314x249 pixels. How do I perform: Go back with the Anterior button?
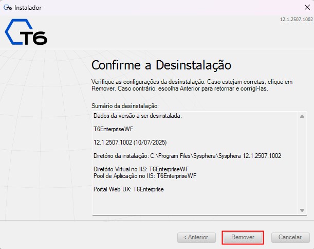(196, 237)
